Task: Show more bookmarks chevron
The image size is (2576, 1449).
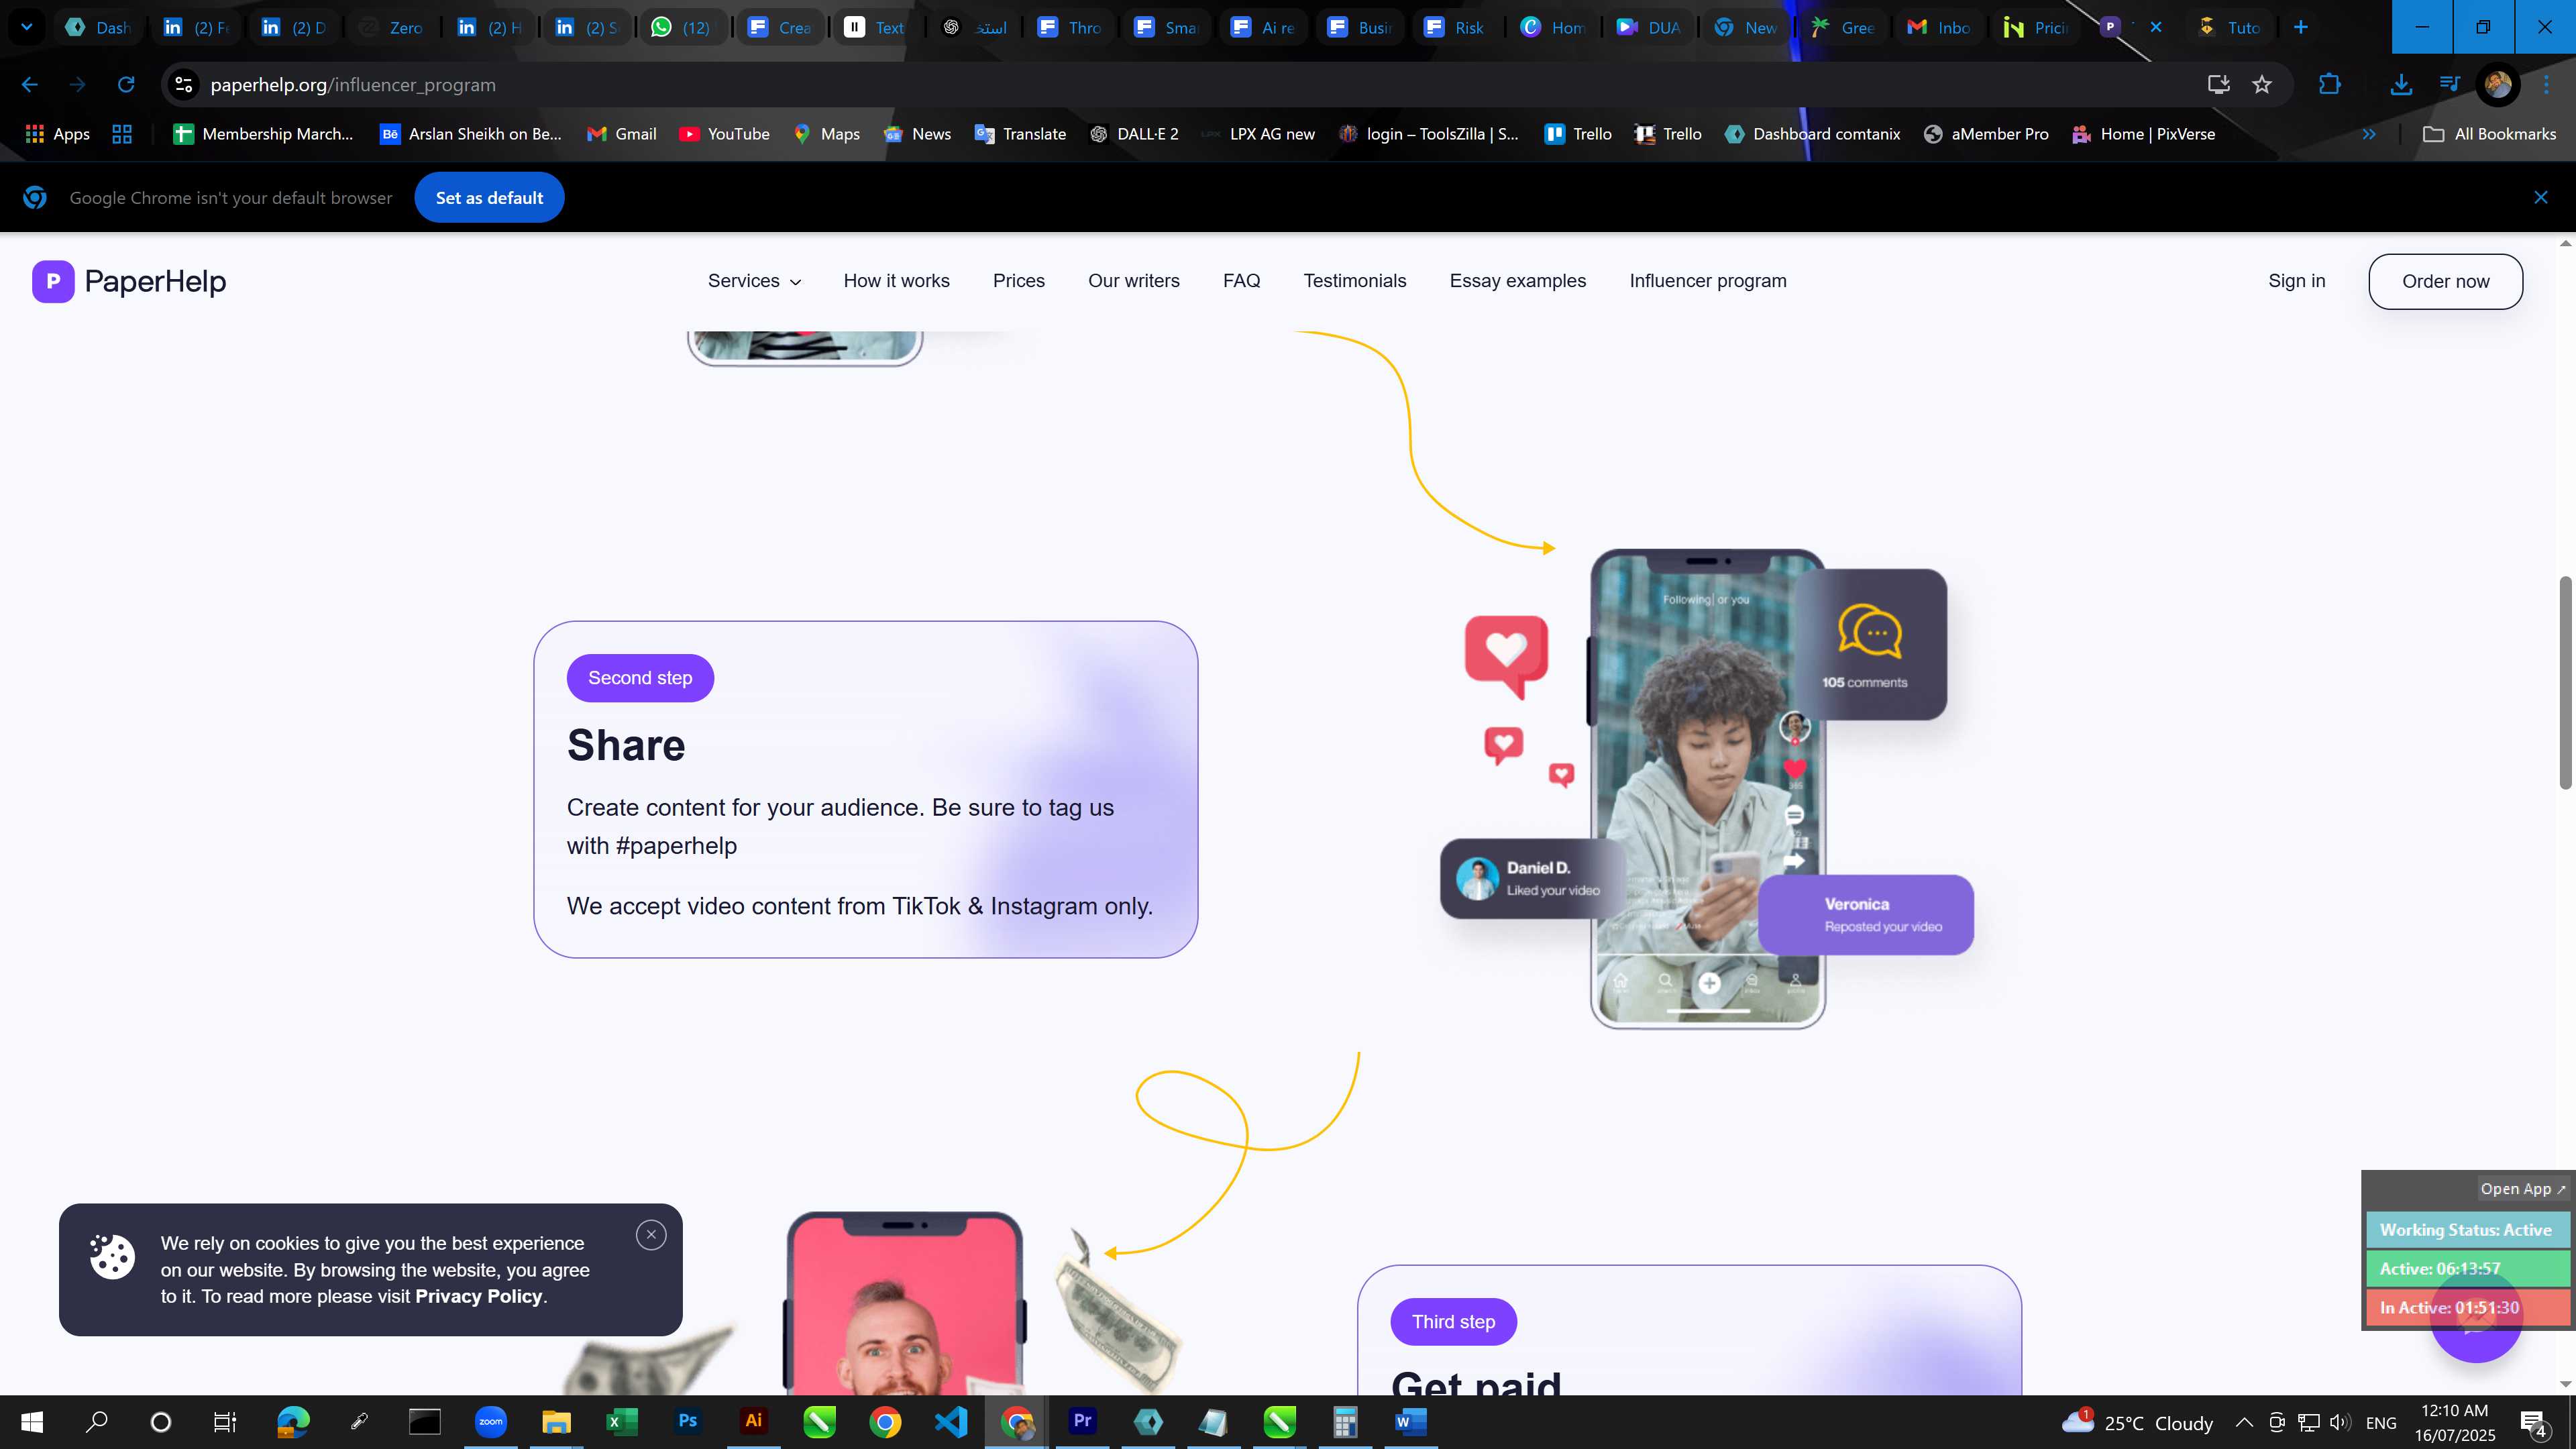Action: click(2369, 134)
